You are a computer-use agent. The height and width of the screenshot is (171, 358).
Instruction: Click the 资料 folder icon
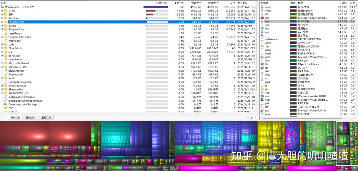[x=6, y=14]
